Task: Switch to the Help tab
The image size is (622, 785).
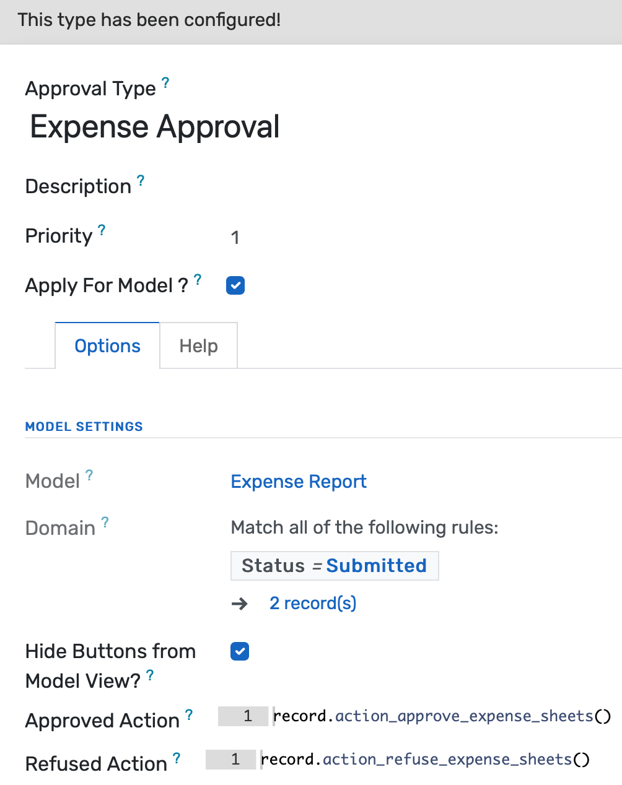Action: pyautogui.click(x=198, y=345)
